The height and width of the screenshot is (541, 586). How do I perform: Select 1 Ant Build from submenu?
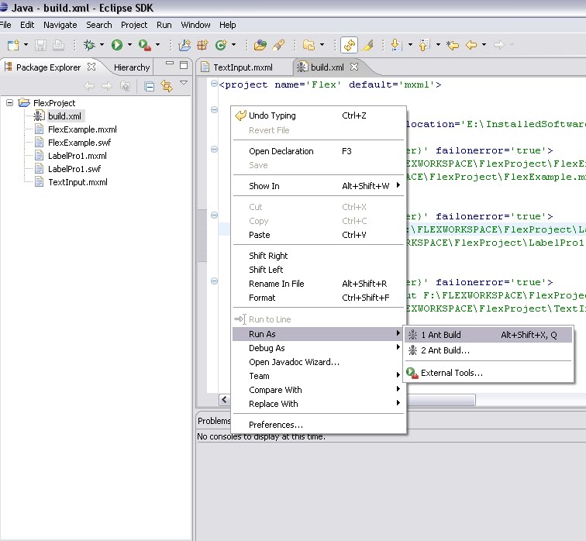click(x=488, y=335)
